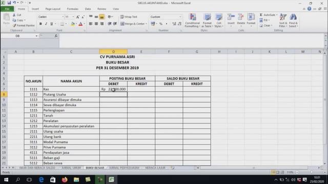Viewport: 328px width, 184px height.
Task: Click the Paste clipboard icon
Action: pos(6,19)
